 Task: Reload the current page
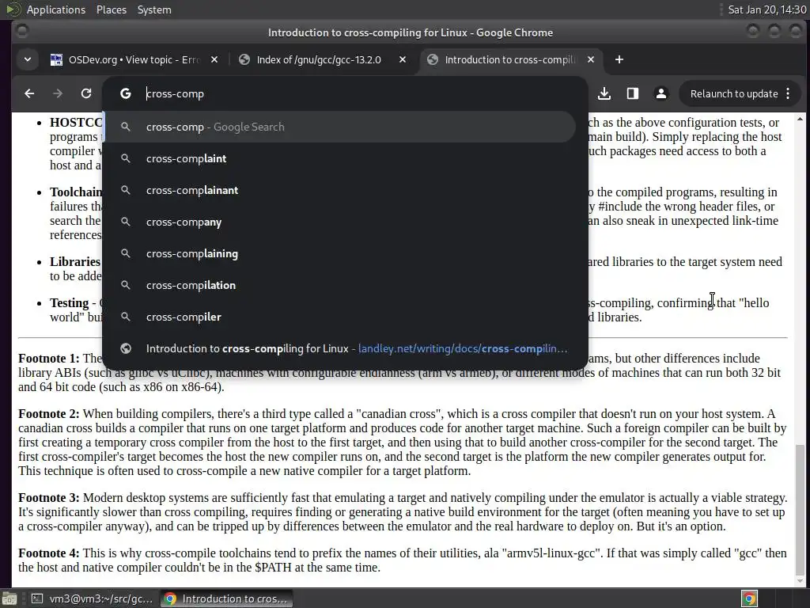[x=86, y=93]
